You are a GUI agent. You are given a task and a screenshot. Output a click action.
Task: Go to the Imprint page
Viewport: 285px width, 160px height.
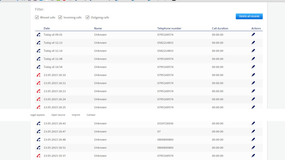76,115
